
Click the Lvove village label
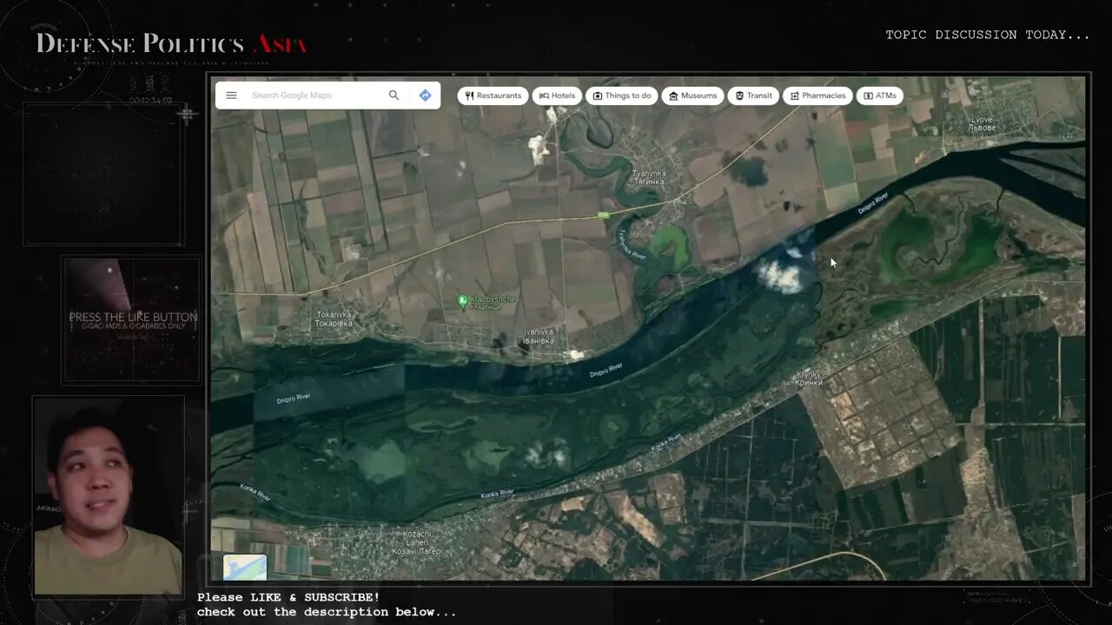983,123
